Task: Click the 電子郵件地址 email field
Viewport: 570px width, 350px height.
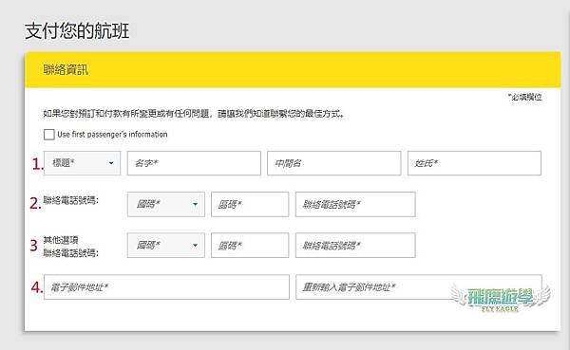Action: [x=166, y=287]
